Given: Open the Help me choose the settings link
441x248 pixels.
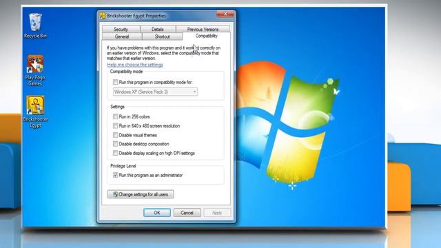Looking at the screenshot, I should click(135, 65).
